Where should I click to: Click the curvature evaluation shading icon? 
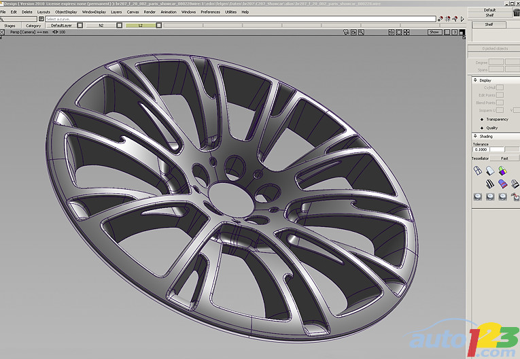coord(502,184)
